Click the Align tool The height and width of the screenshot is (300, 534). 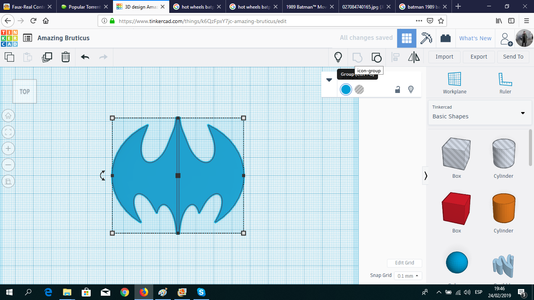point(396,57)
